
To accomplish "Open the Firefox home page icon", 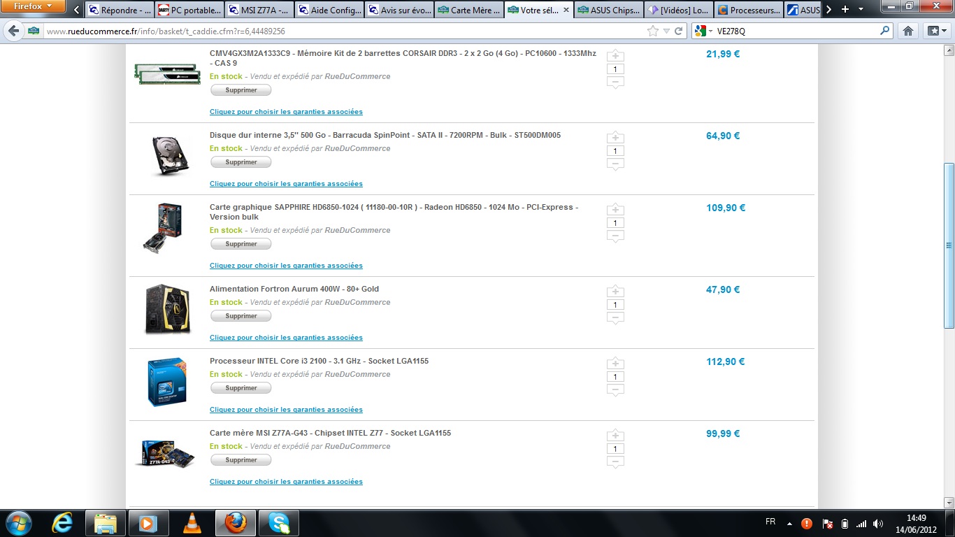I will point(908,31).
